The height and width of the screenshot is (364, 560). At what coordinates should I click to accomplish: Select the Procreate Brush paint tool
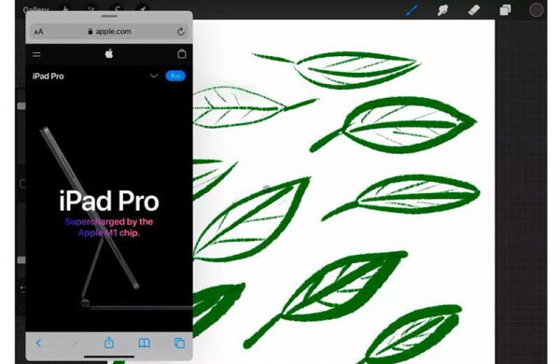pos(412,10)
